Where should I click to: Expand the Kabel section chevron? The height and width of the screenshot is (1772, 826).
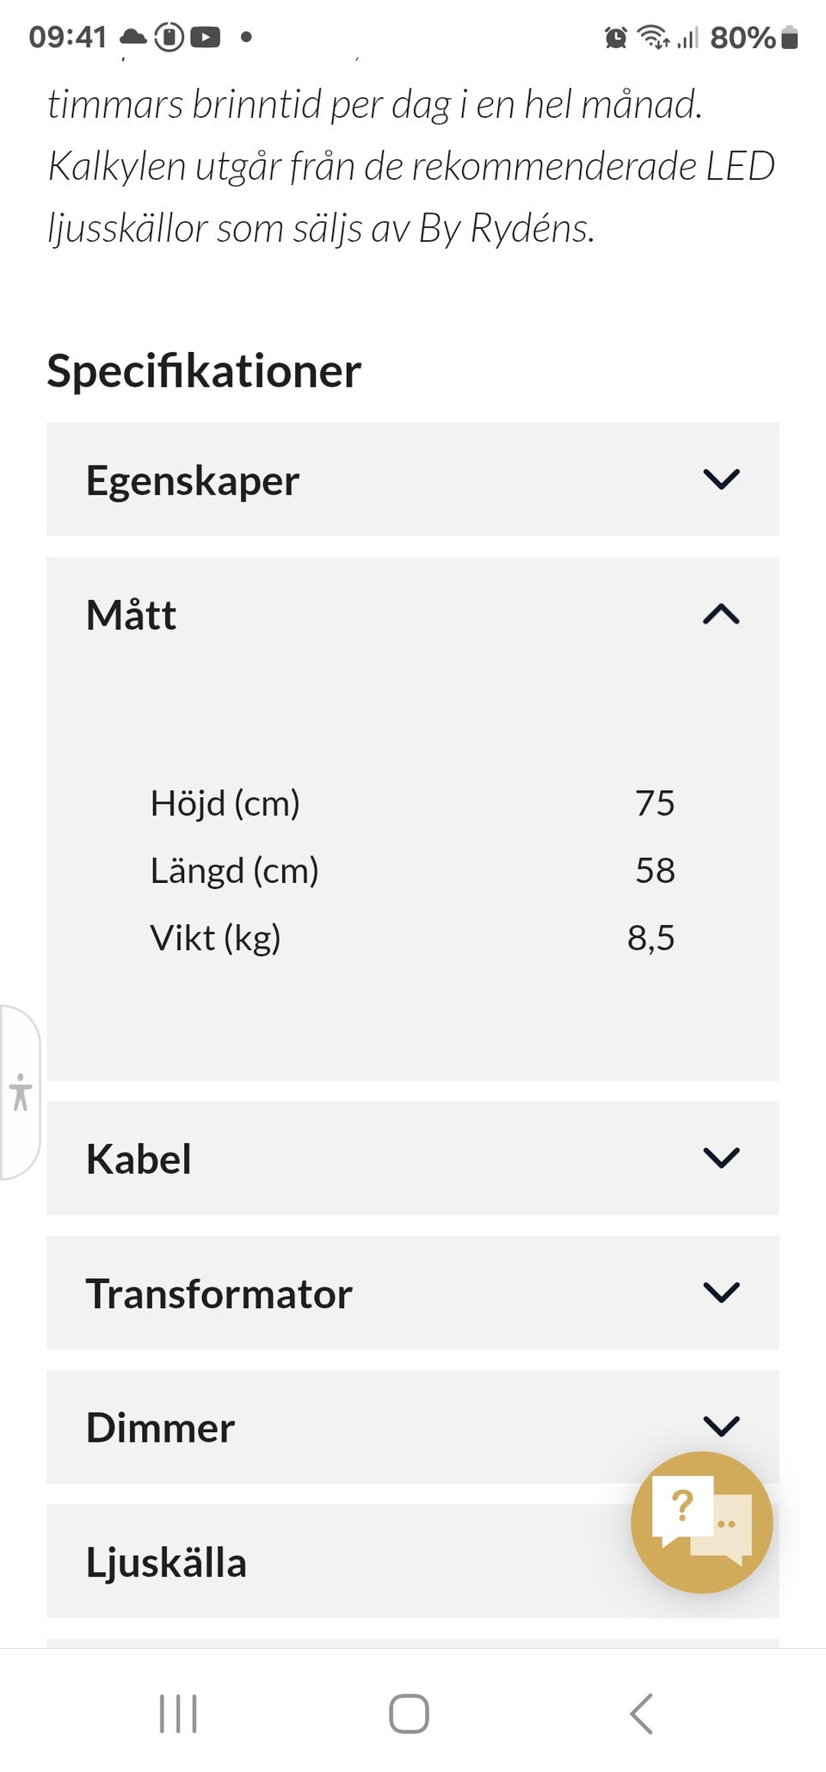(721, 1158)
